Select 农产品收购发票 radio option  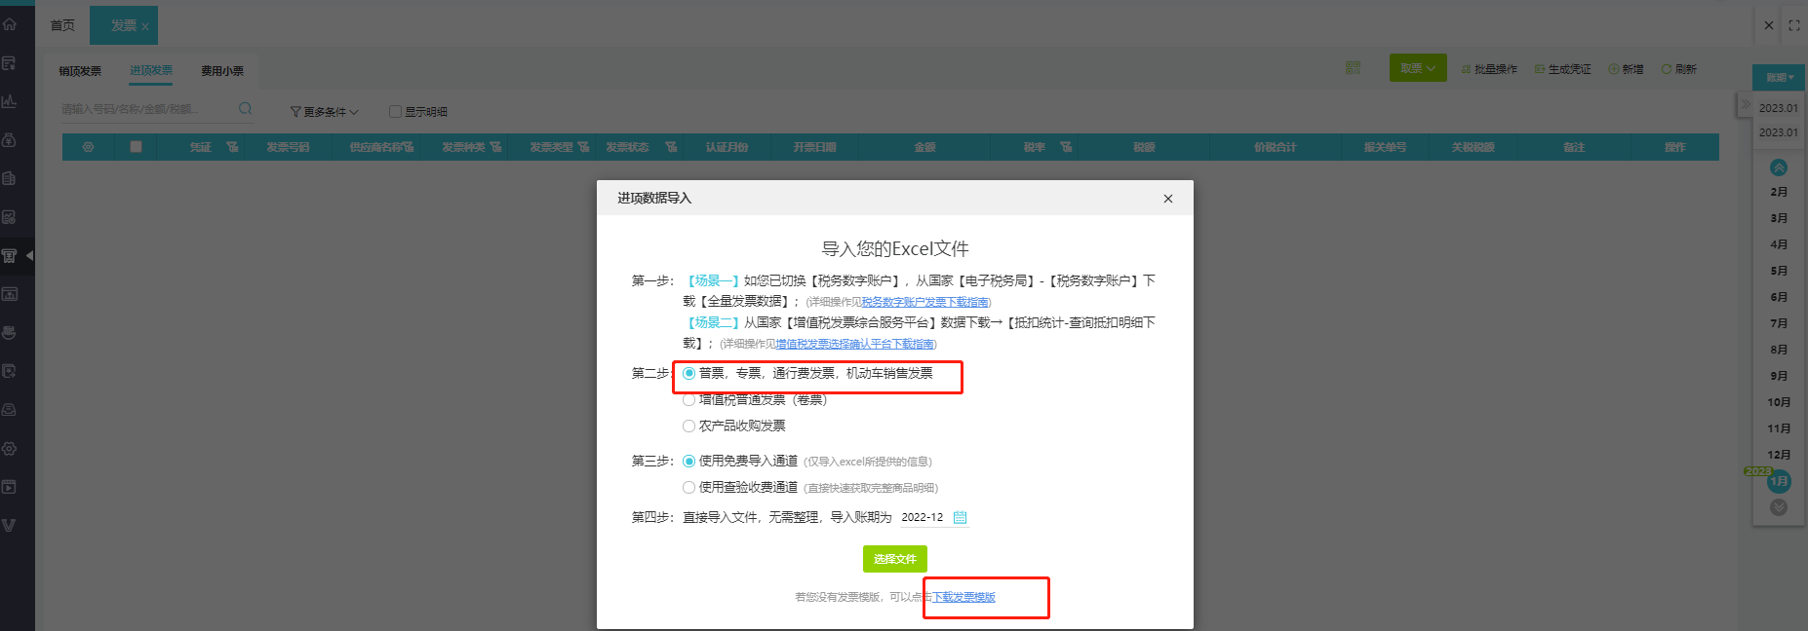click(689, 426)
